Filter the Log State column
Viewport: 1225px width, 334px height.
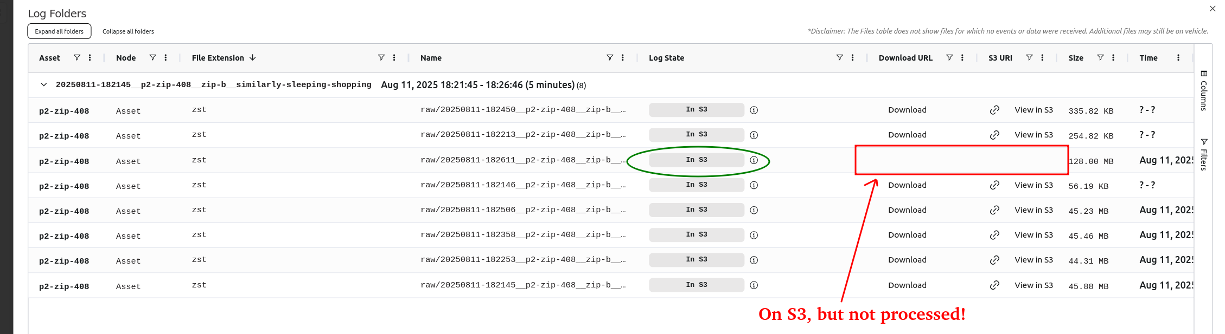click(839, 57)
